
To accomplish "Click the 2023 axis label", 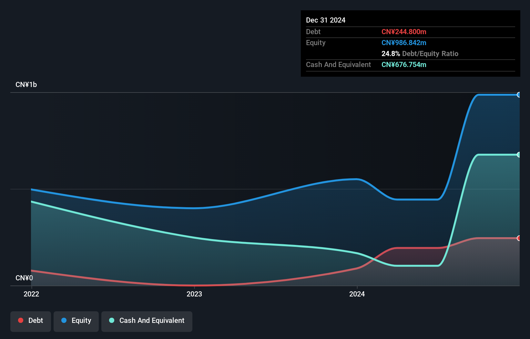I will click(x=194, y=294).
